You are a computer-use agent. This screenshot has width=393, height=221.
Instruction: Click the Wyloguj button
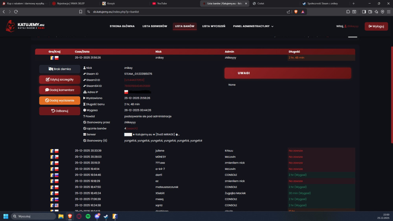(x=376, y=26)
